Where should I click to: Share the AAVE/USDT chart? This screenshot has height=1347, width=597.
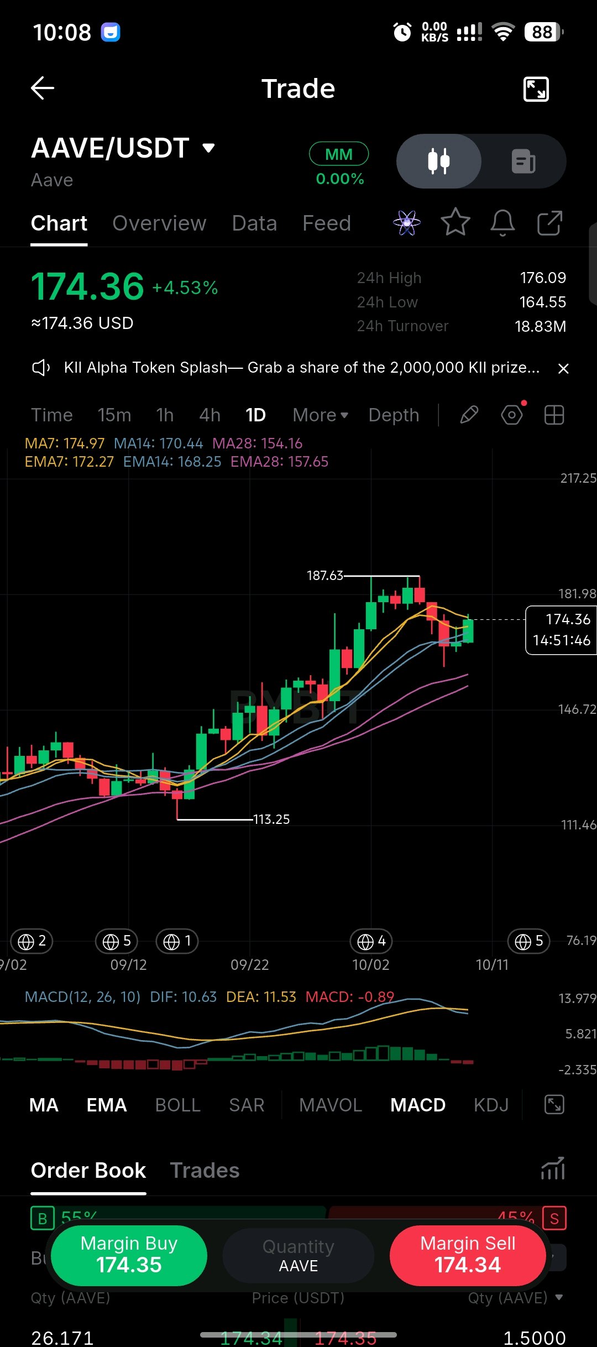(x=550, y=223)
